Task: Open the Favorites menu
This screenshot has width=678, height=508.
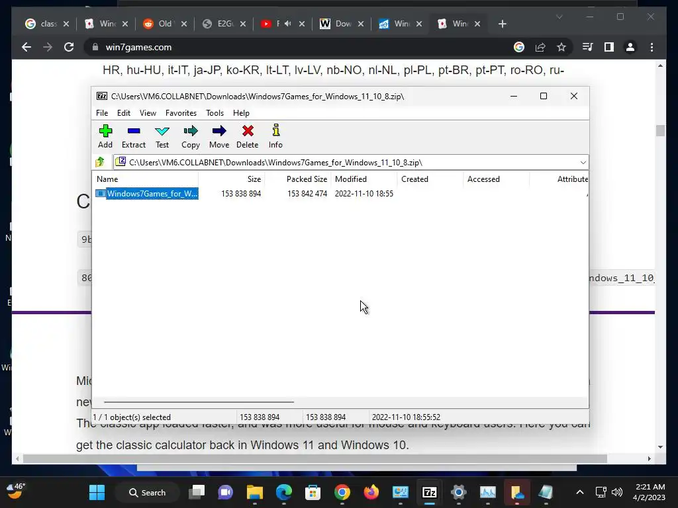Action: tap(181, 112)
